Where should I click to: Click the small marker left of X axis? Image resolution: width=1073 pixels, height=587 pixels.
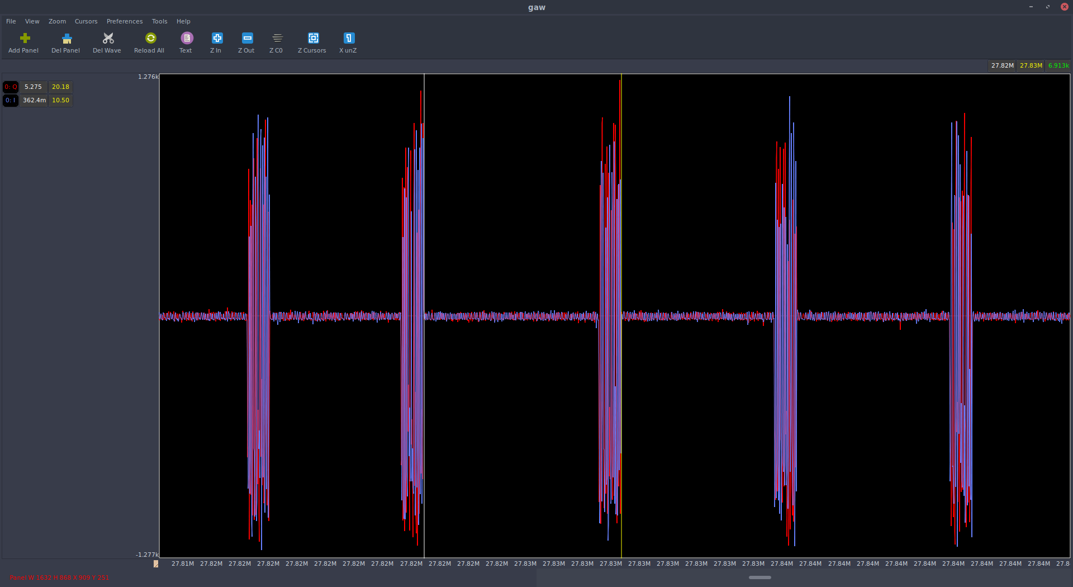156,564
